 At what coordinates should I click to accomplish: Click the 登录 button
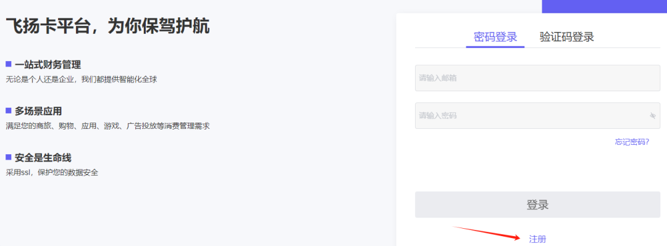pyautogui.click(x=538, y=205)
